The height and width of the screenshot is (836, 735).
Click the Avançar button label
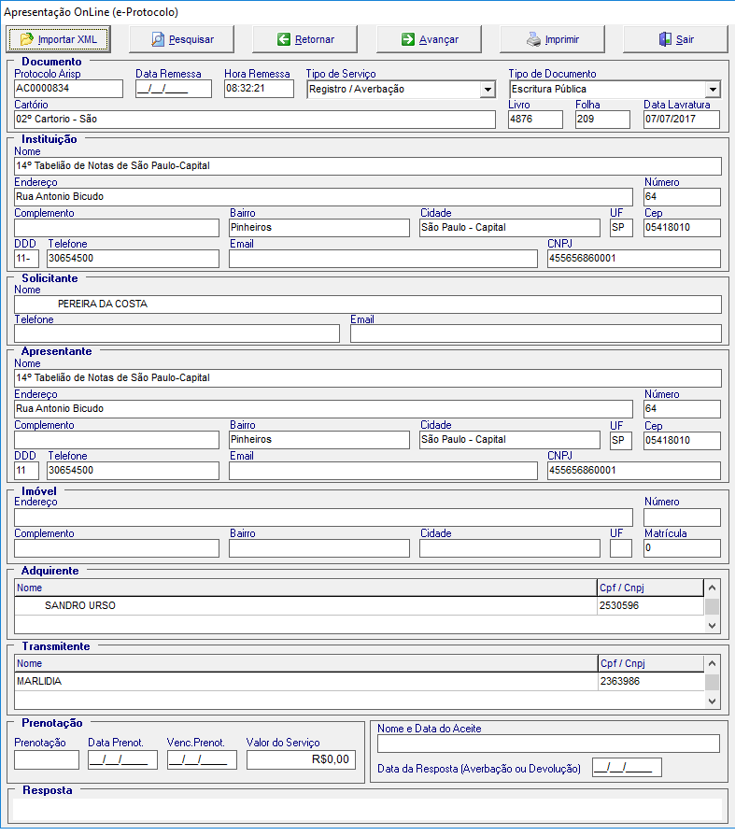click(x=439, y=39)
